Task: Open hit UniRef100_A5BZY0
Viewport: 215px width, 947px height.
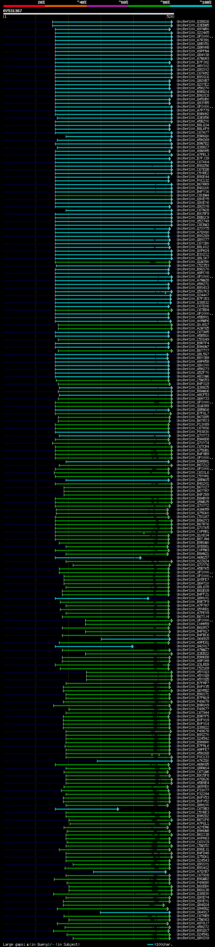Action: (193, 121)
